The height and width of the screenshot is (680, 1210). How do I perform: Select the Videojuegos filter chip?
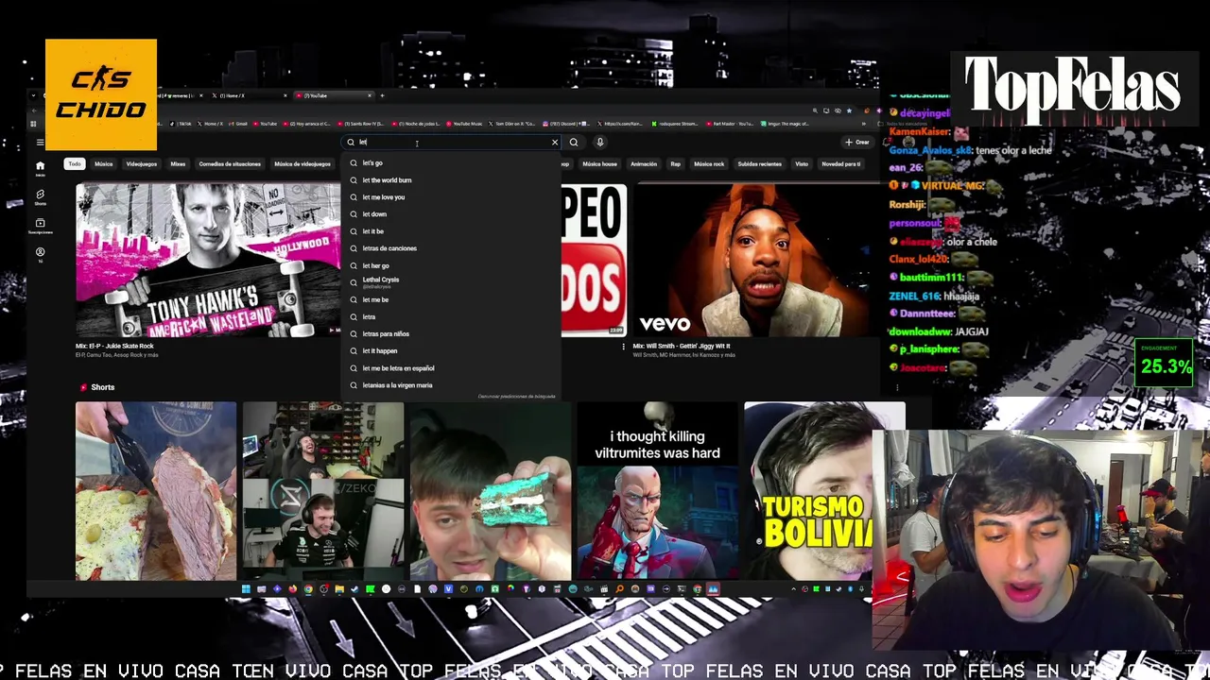pyautogui.click(x=142, y=164)
